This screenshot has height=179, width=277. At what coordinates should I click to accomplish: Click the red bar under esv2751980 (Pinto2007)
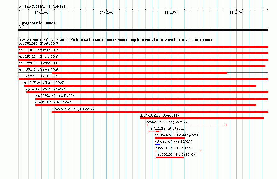[x=143, y=47]
